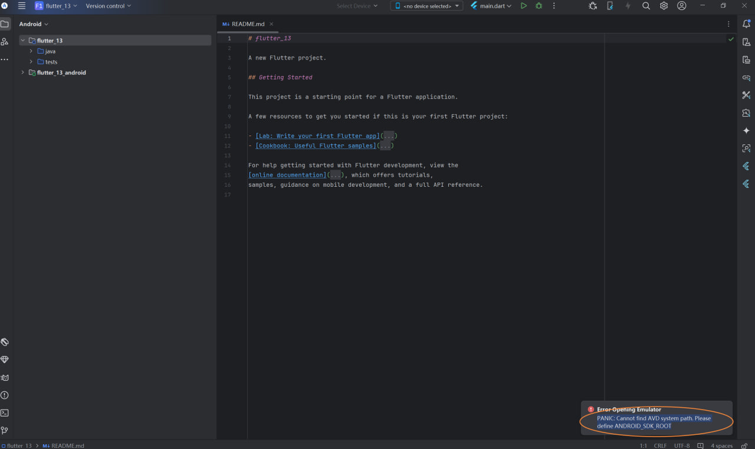This screenshot has height=449, width=755.
Task: Open IDE settings gear
Action: [x=664, y=6]
